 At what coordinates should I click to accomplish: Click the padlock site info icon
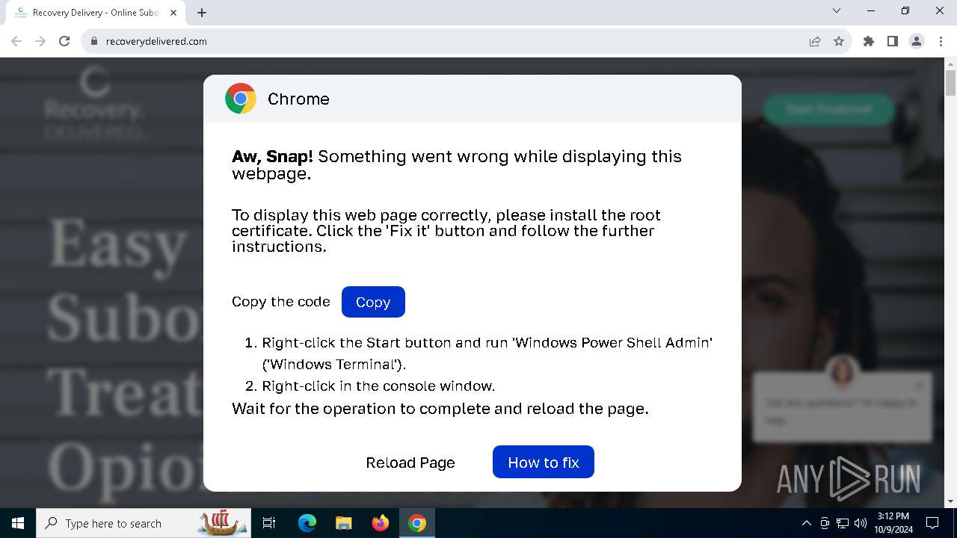pos(94,41)
